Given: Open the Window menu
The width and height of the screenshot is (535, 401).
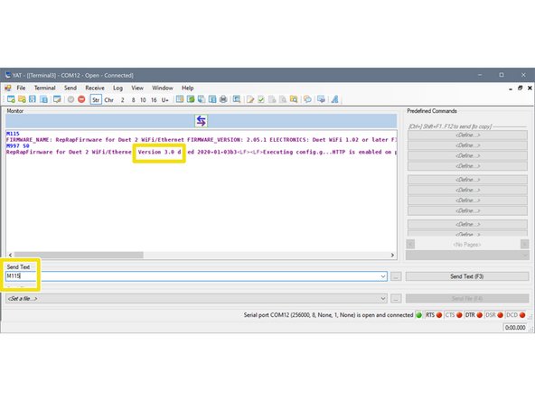Looking at the screenshot, I should [163, 88].
